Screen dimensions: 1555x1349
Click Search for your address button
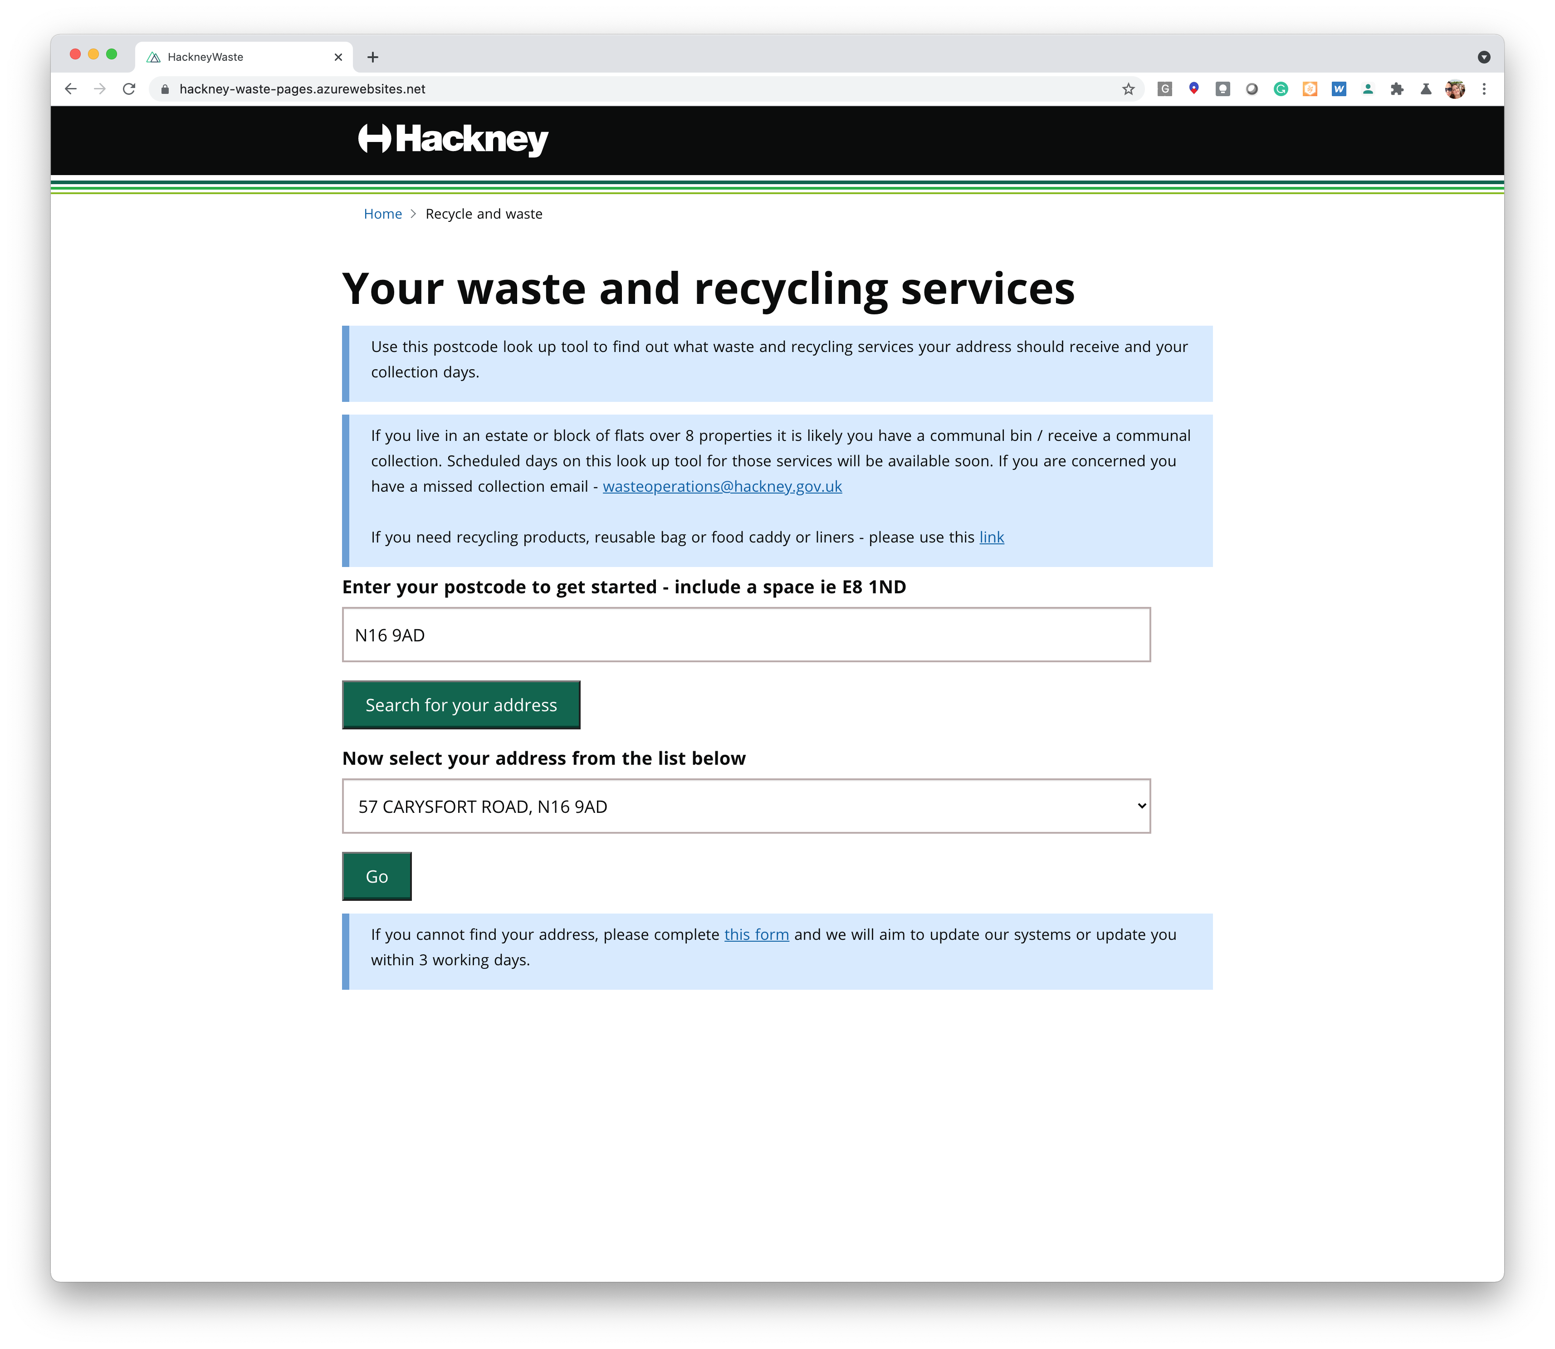click(x=460, y=704)
